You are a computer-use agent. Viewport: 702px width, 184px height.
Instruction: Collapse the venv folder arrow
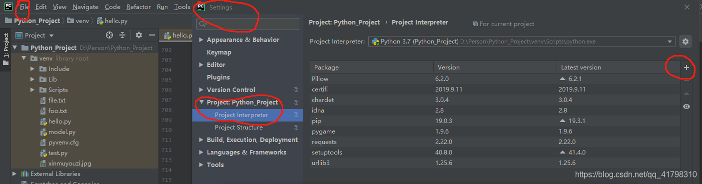coord(24,58)
